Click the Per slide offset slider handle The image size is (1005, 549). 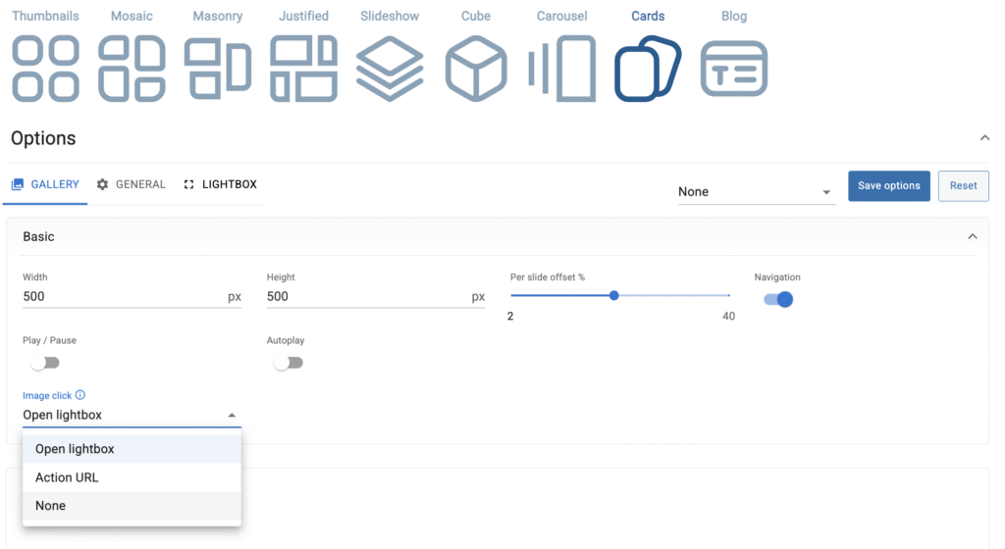click(x=613, y=295)
